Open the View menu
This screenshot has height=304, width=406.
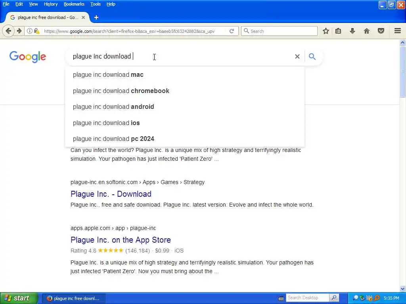point(33,4)
